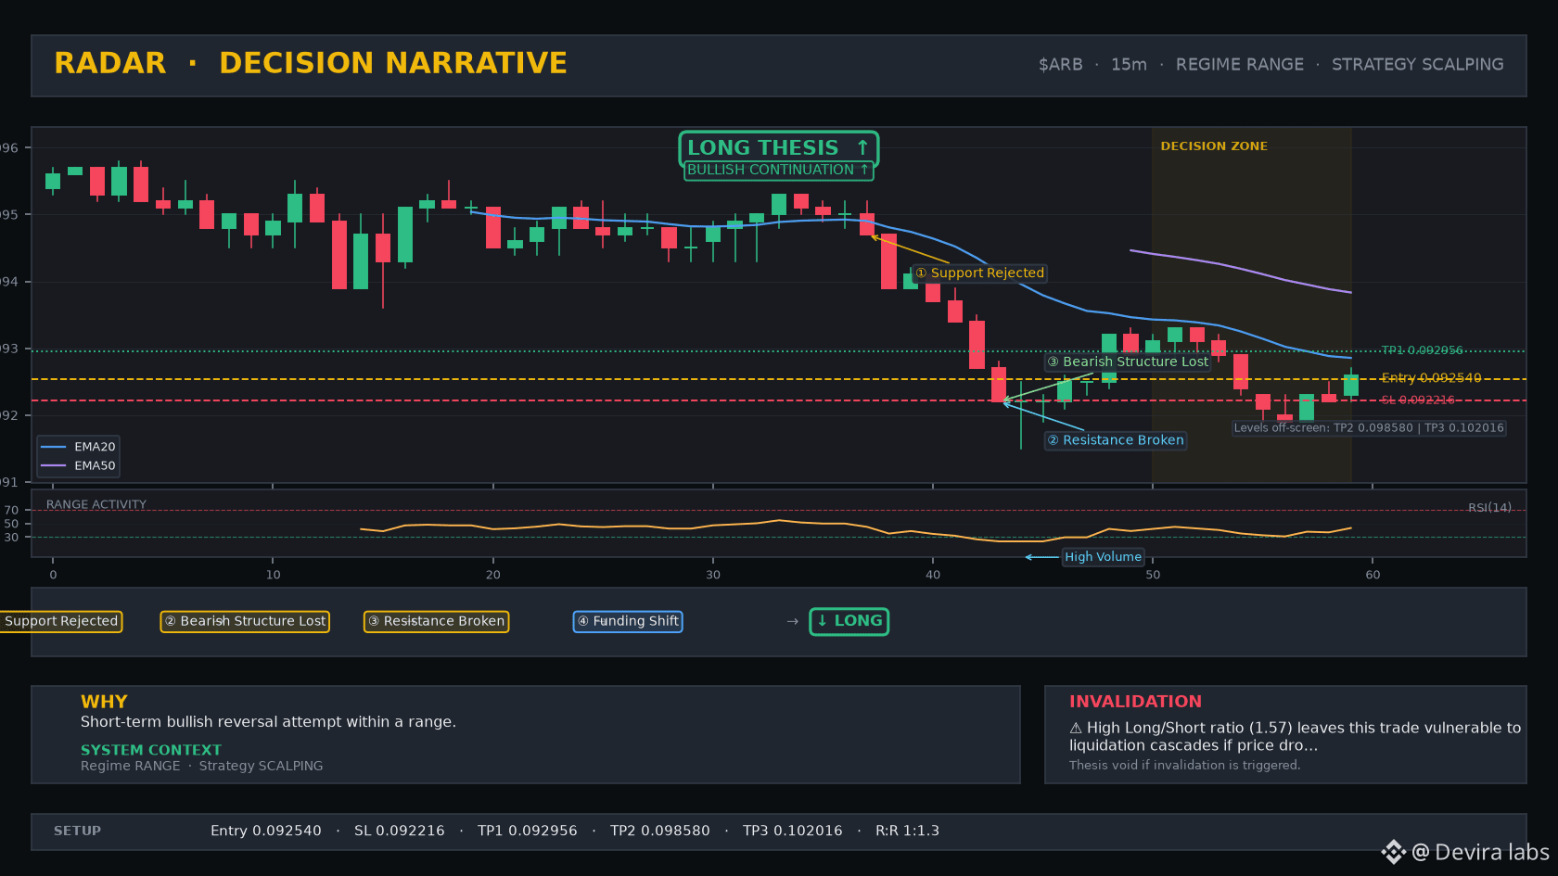This screenshot has width=1558, height=876.
Task: Click the SL 0.092216 level label on the chart
Action: point(1418,400)
